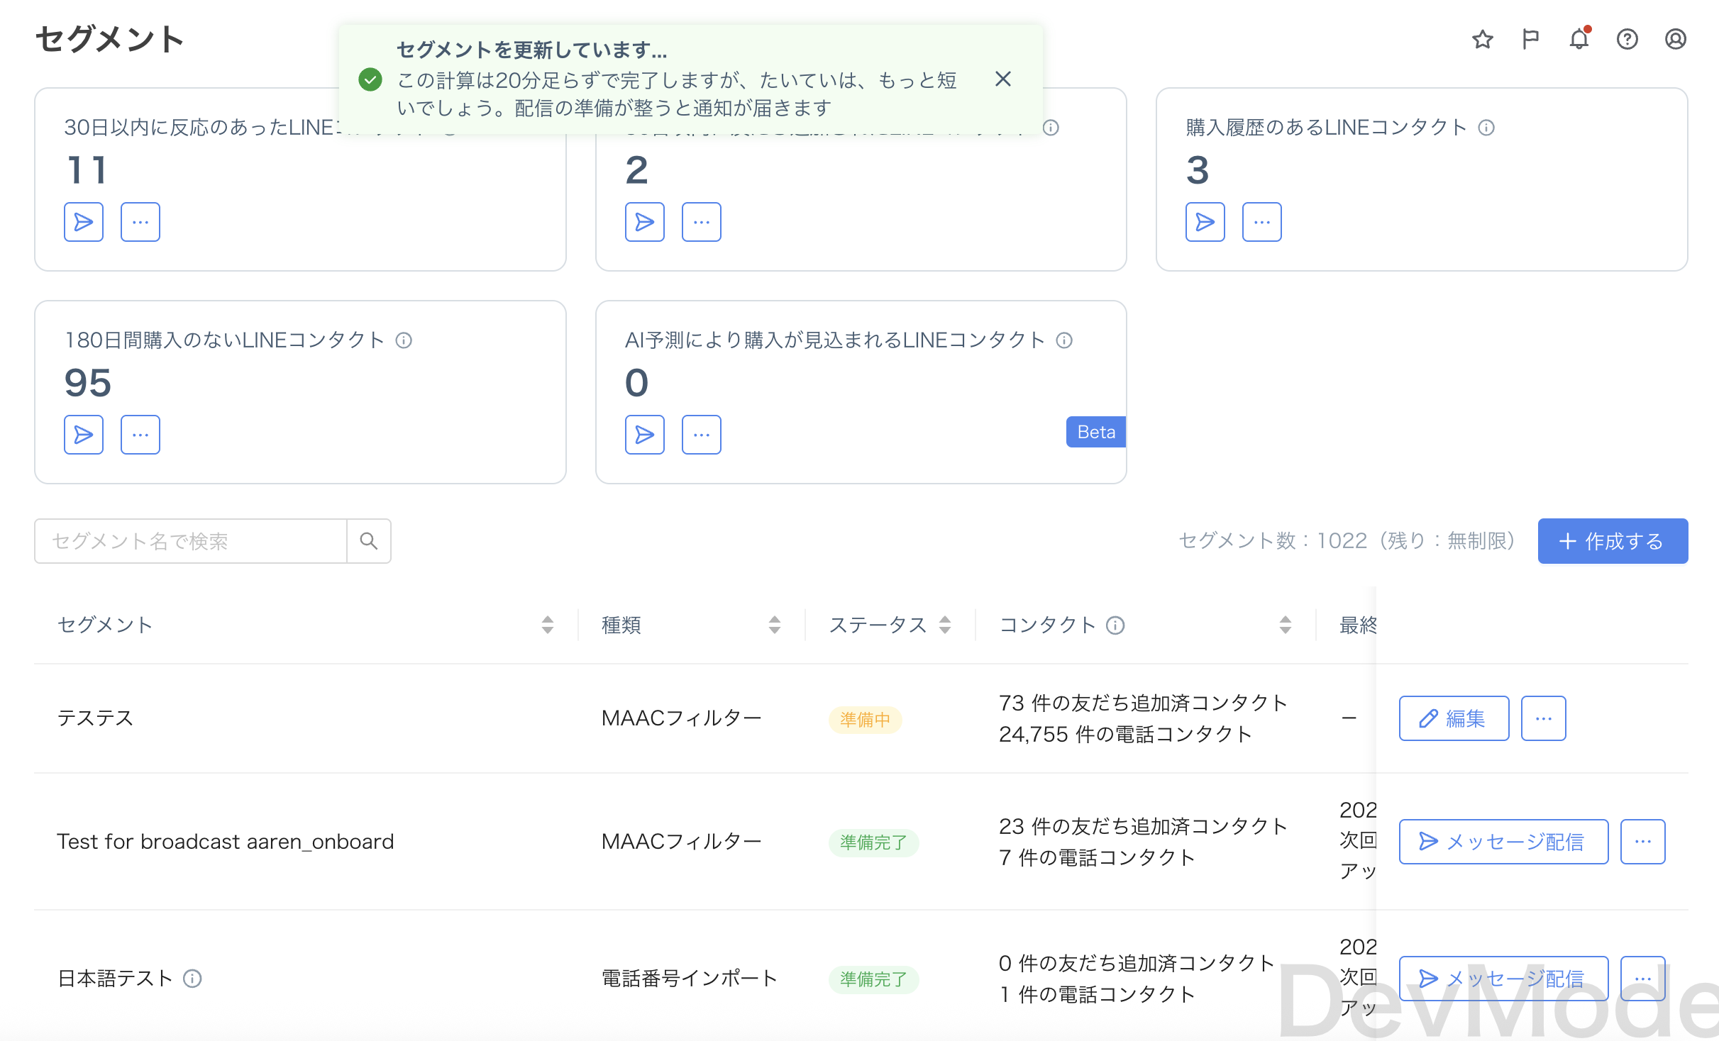This screenshot has width=1719, height=1041.
Task: Sort table by ステータス column
Action: click(x=944, y=625)
